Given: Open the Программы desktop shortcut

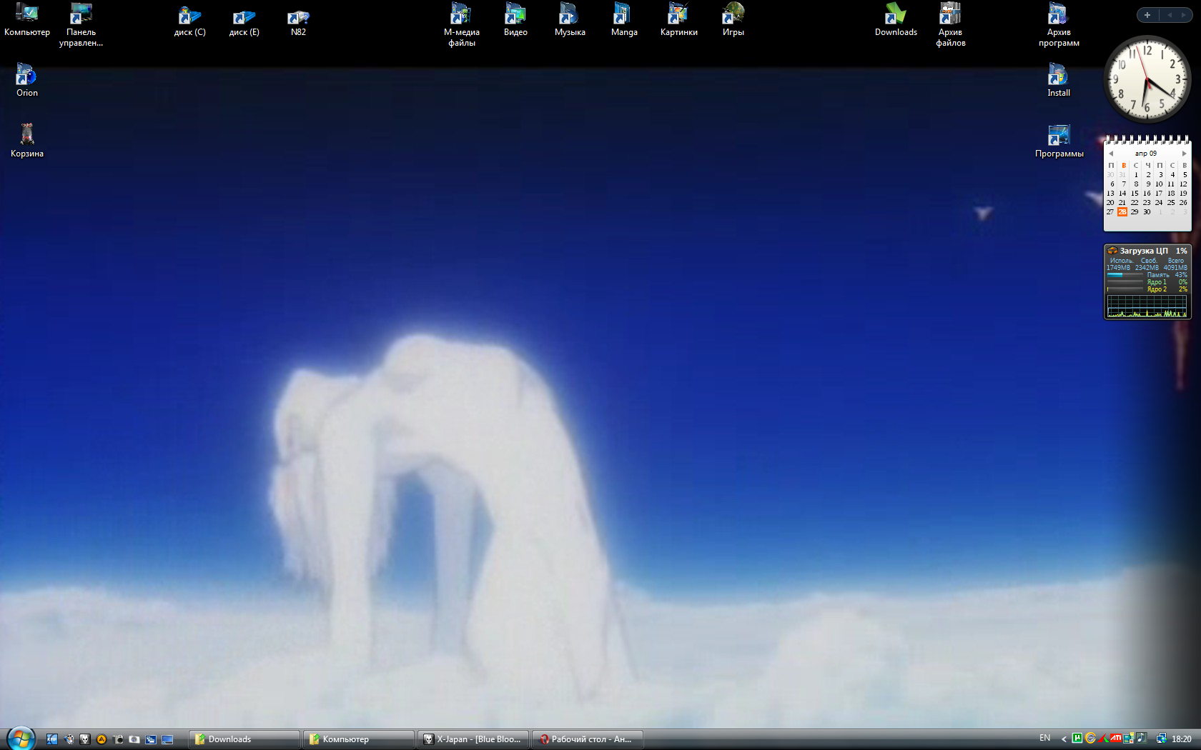Looking at the screenshot, I should [1059, 141].
